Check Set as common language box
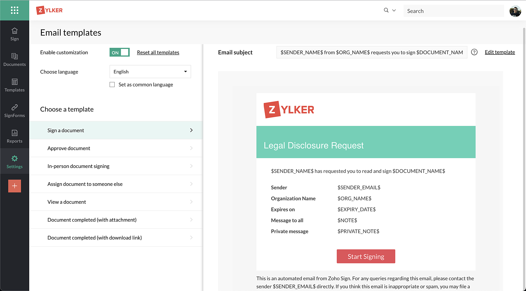The height and width of the screenshot is (291, 526). [x=112, y=85]
